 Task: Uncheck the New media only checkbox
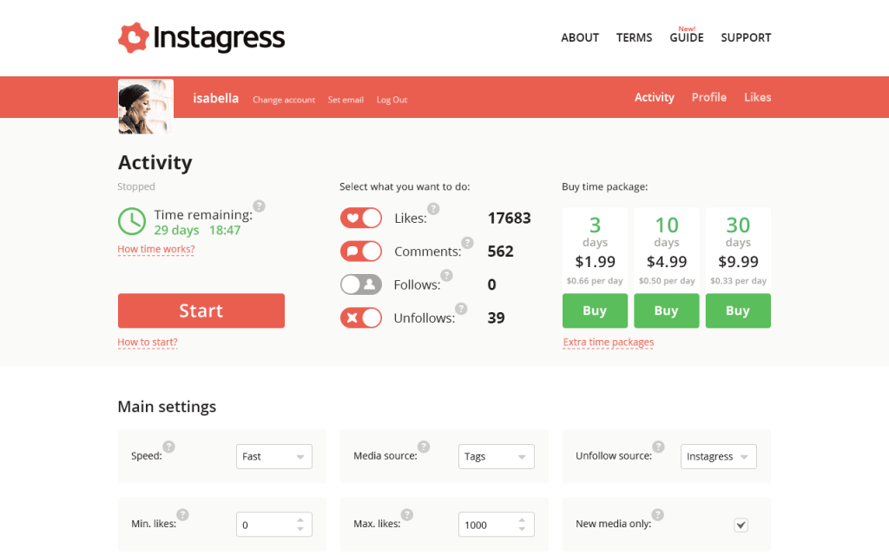pos(741,525)
